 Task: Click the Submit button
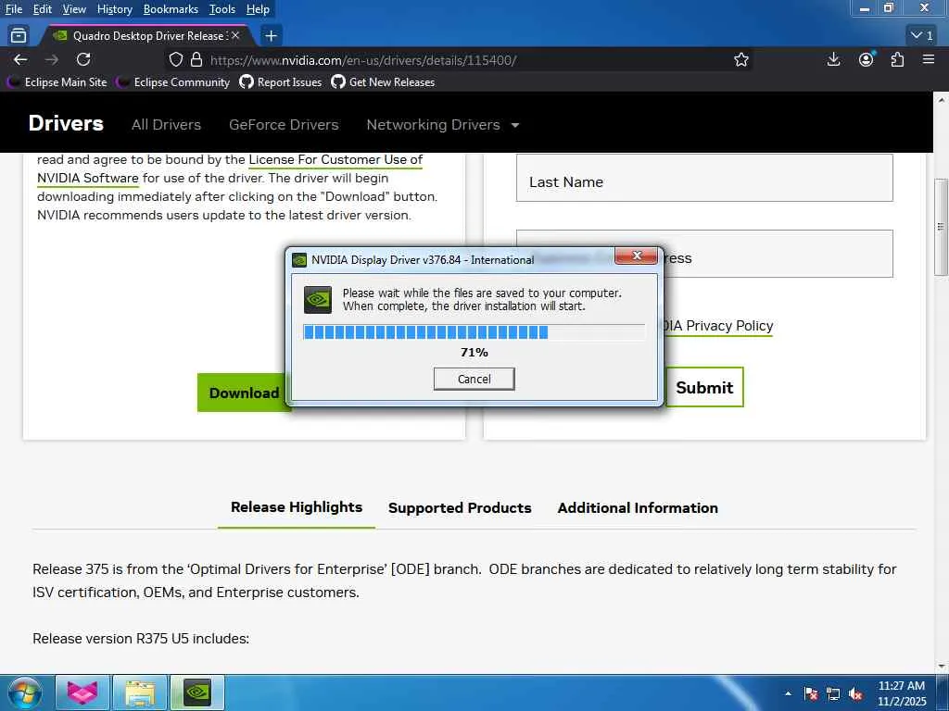[704, 387]
